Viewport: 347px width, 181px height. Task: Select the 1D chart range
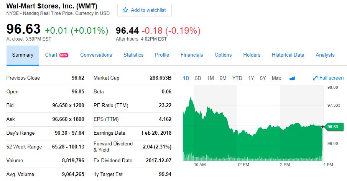[x=186, y=78]
